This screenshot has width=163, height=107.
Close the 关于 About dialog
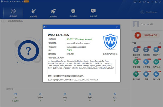(x=117, y=27)
